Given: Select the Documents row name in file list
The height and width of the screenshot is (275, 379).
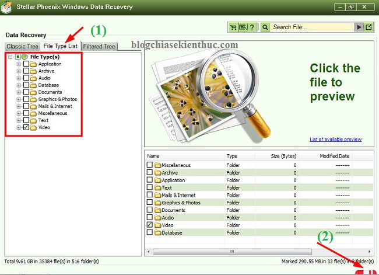Looking at the screenshot, I should coord(174,210).
